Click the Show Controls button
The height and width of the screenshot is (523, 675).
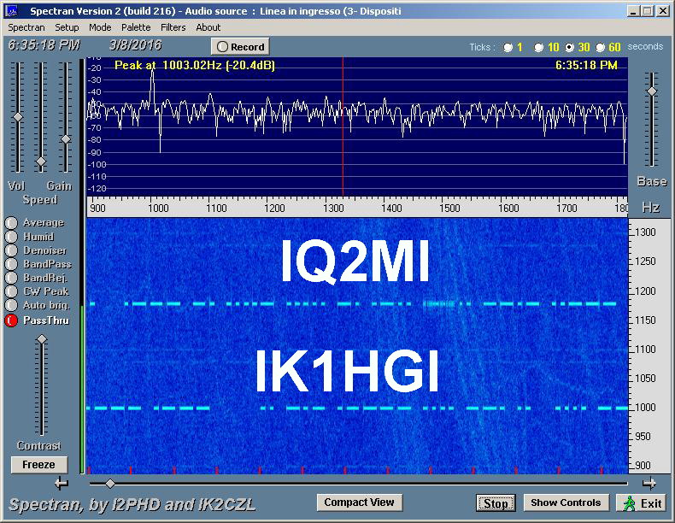pyautogui.click(x=566, y=502)
